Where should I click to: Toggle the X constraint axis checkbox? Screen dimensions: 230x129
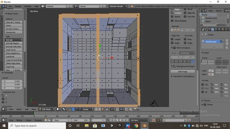(3, 95)
